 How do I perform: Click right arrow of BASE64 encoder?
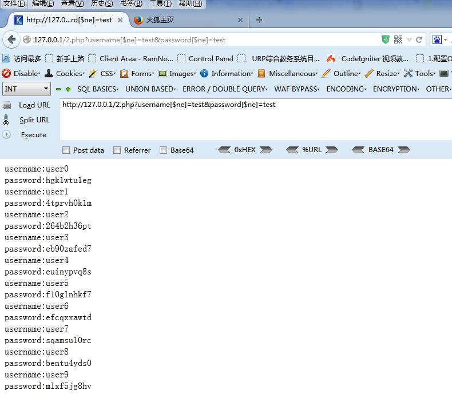click(403, 150)
